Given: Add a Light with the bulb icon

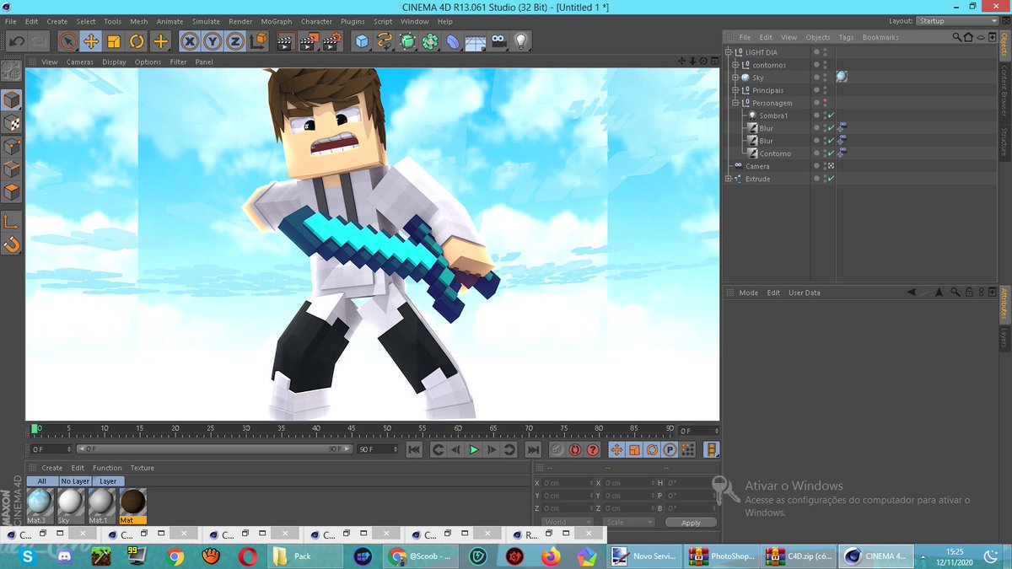Looking at the screenshot, I should point(521,40).
